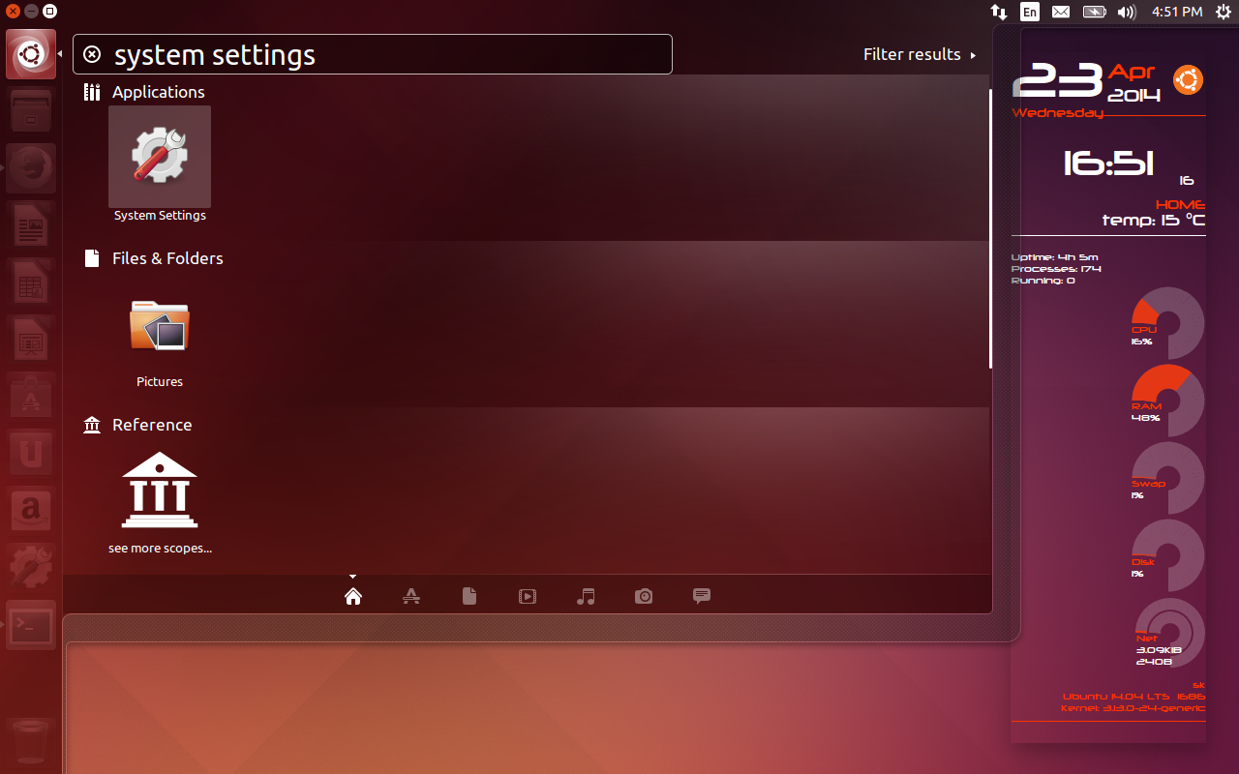Click the Files & Folders category header
This screenshot has width=1239, height=774.
click(154, 258)
